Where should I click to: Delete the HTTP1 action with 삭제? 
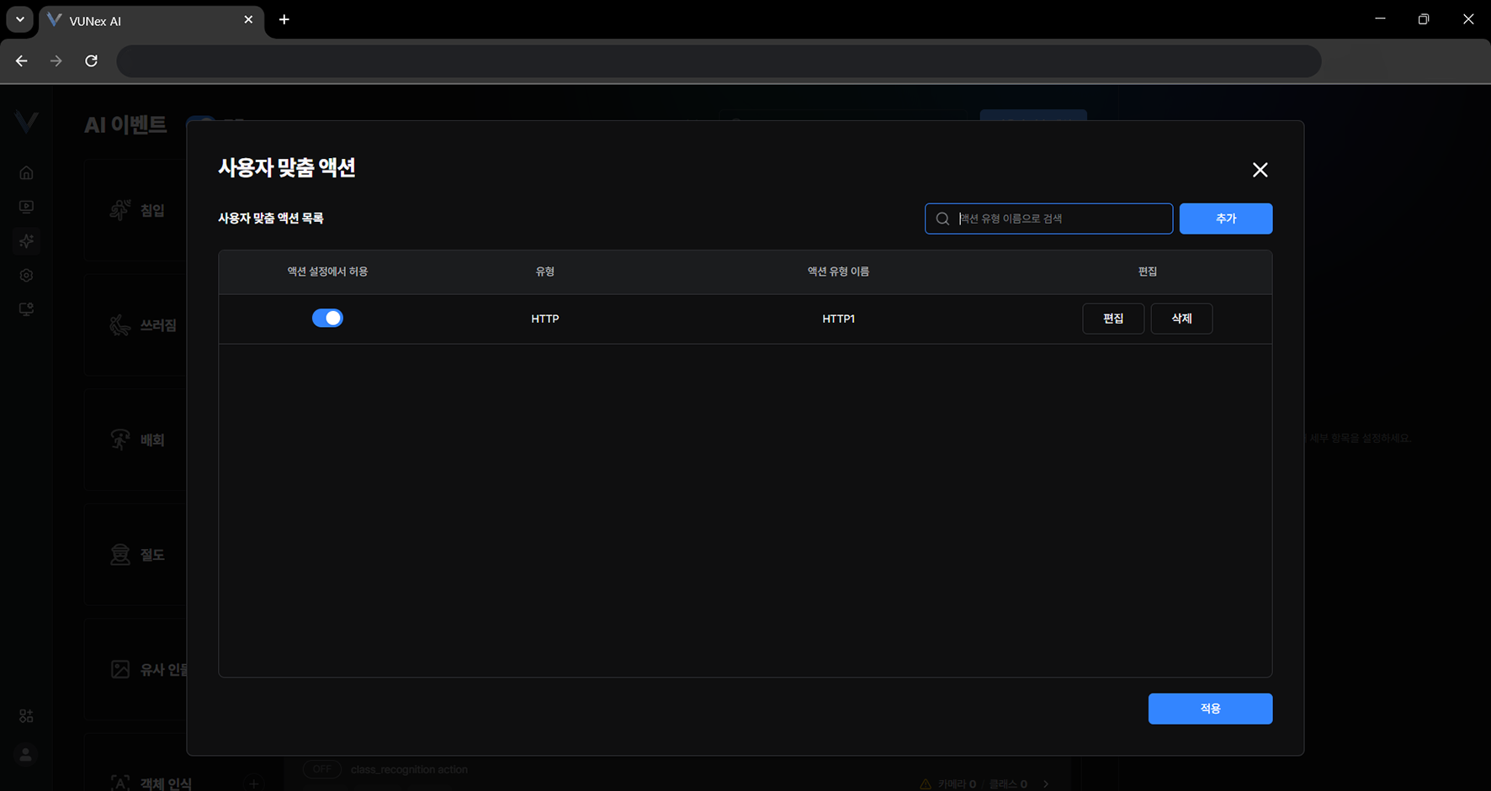tap(1181, 319)
